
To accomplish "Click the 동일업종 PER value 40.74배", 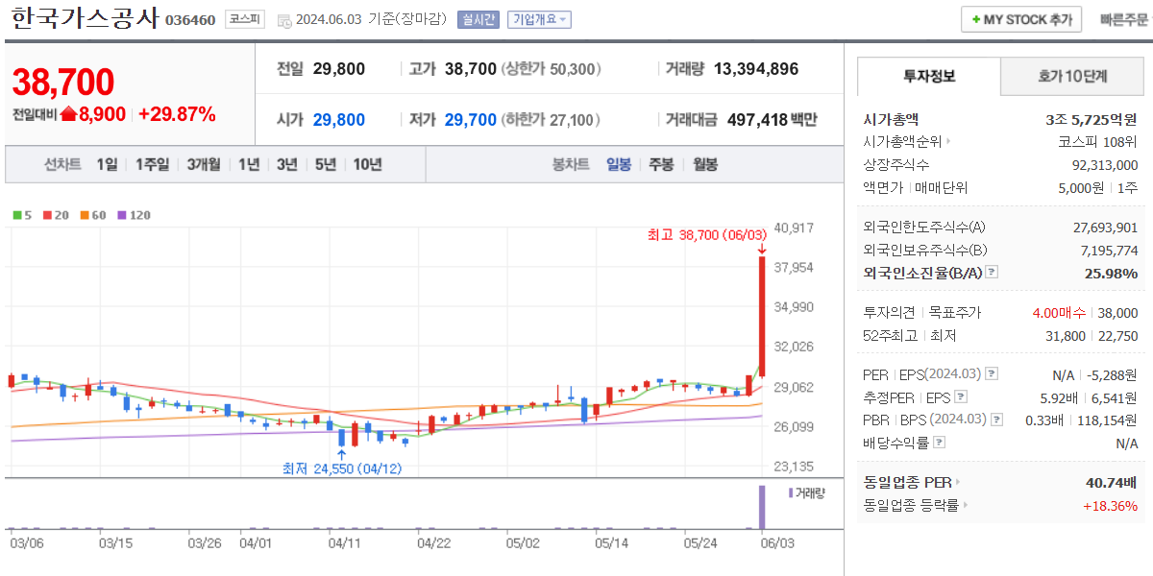I will point(1112,482).
